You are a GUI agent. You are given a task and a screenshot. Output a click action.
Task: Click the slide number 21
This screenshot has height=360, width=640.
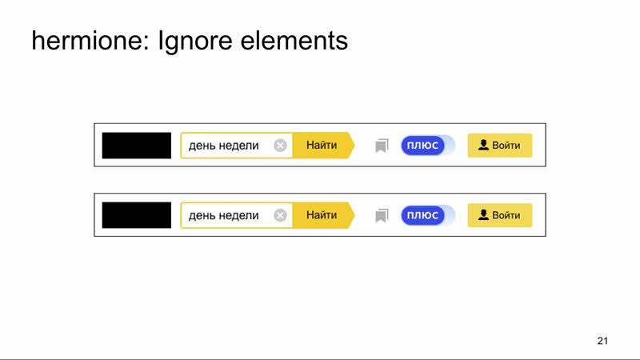tap(602, 341)
